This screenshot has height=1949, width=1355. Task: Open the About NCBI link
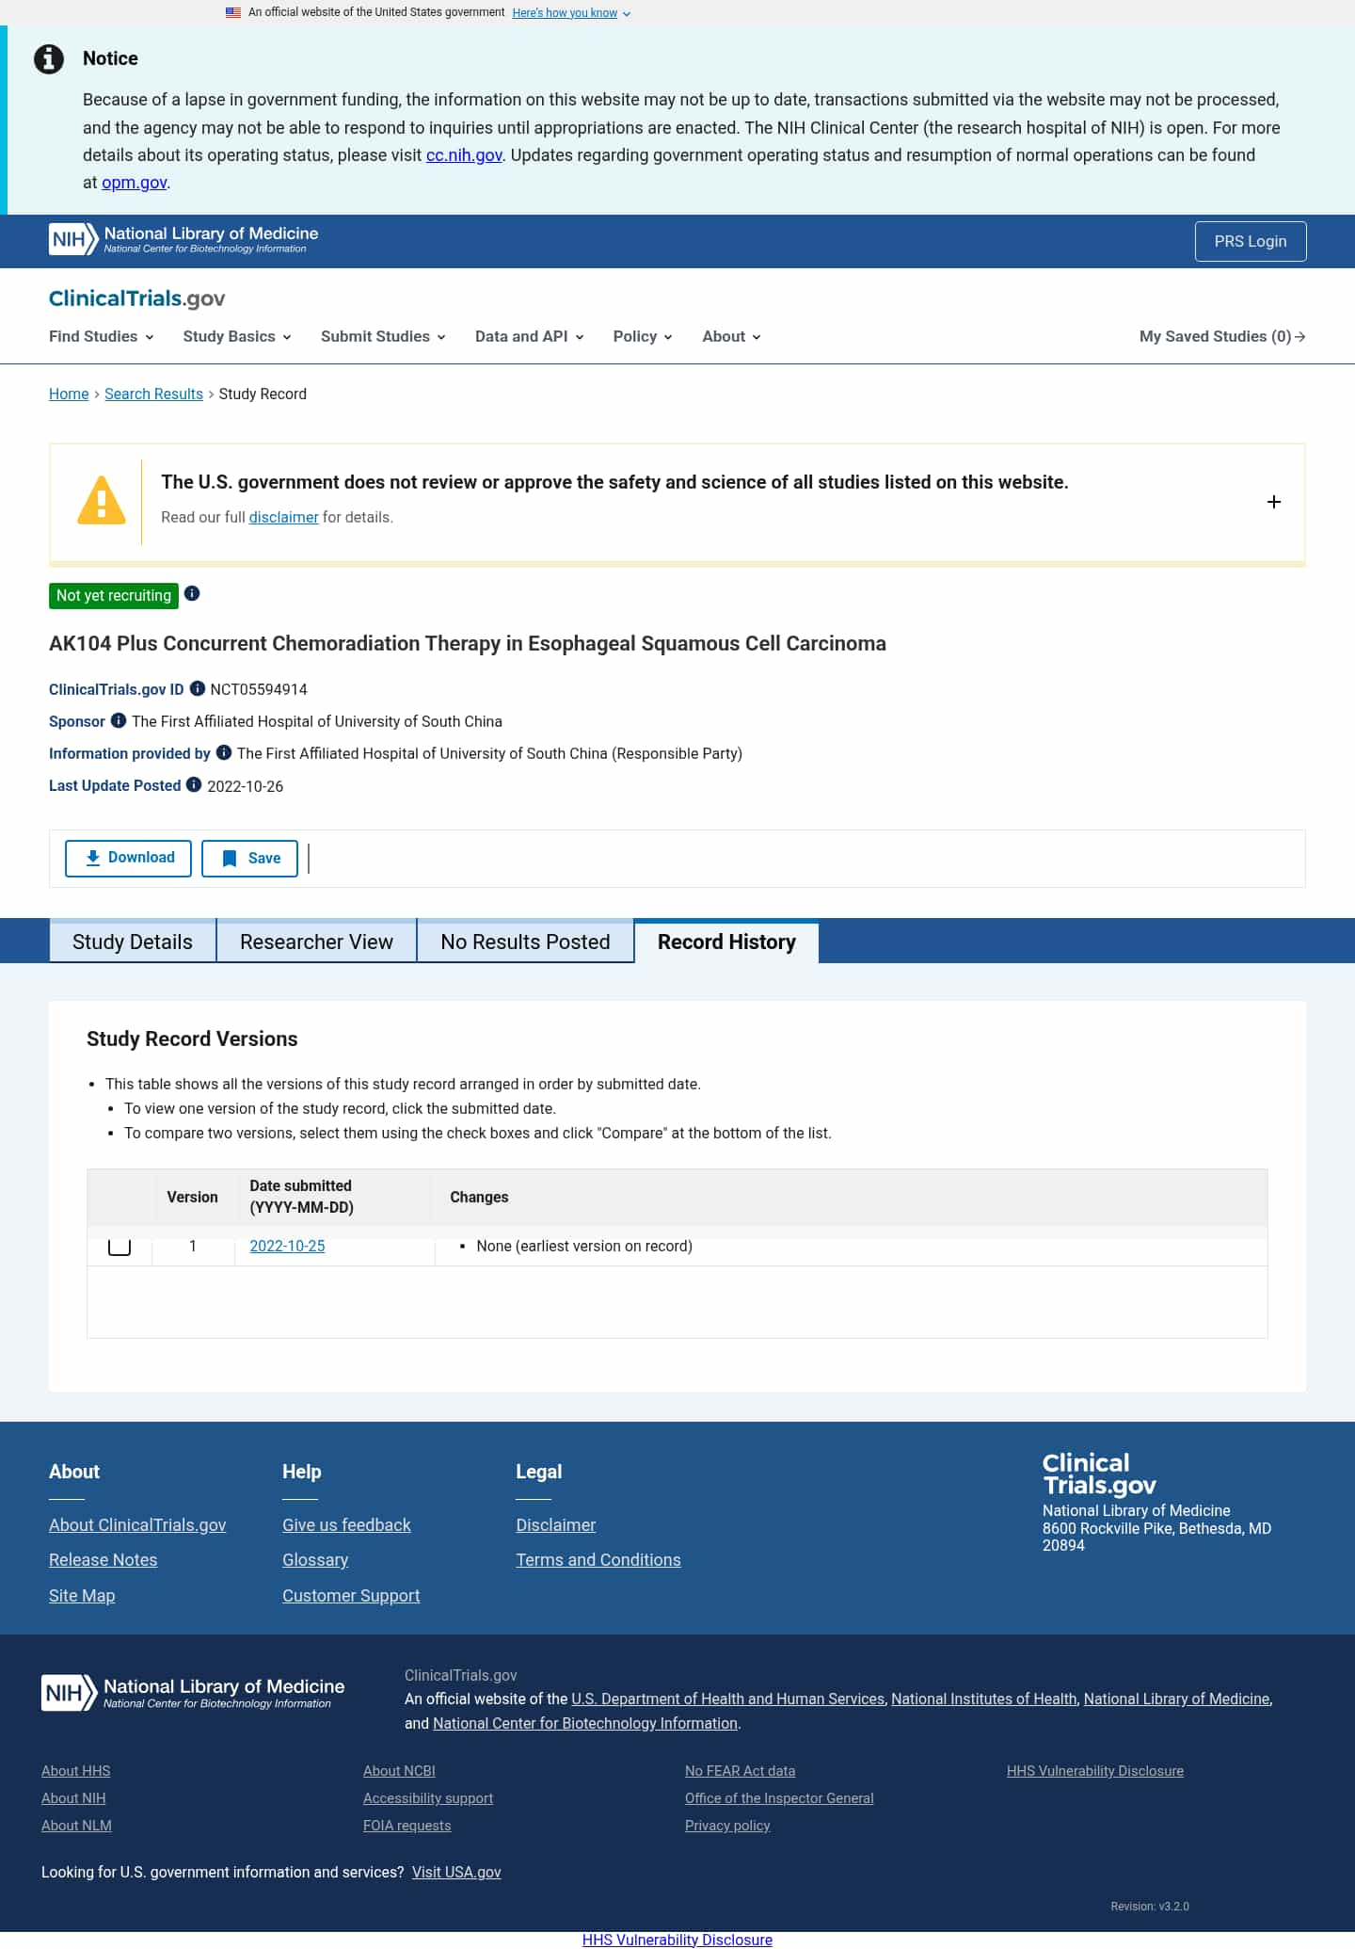tap(399, 1770)
